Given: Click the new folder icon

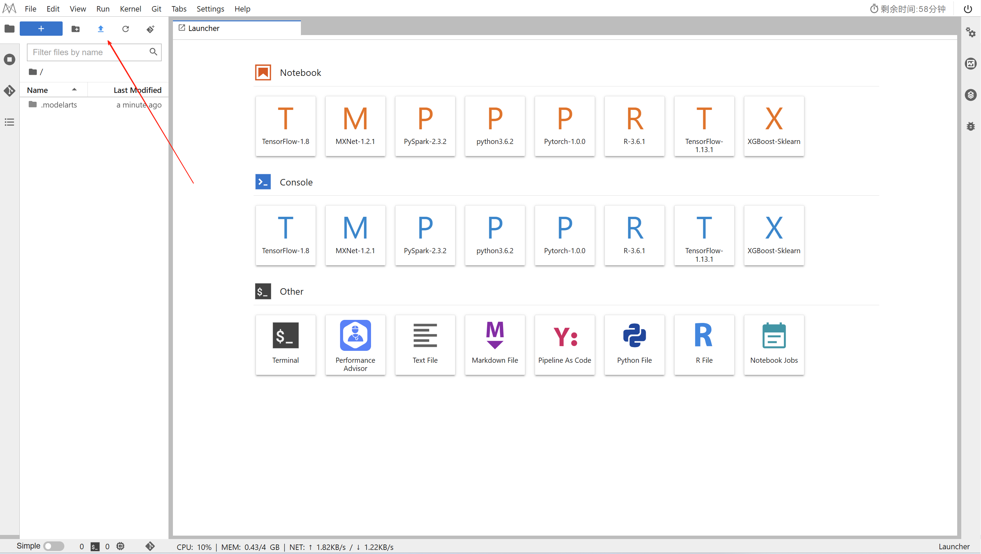Looking at the screenshot, I should tap(76, 29).
